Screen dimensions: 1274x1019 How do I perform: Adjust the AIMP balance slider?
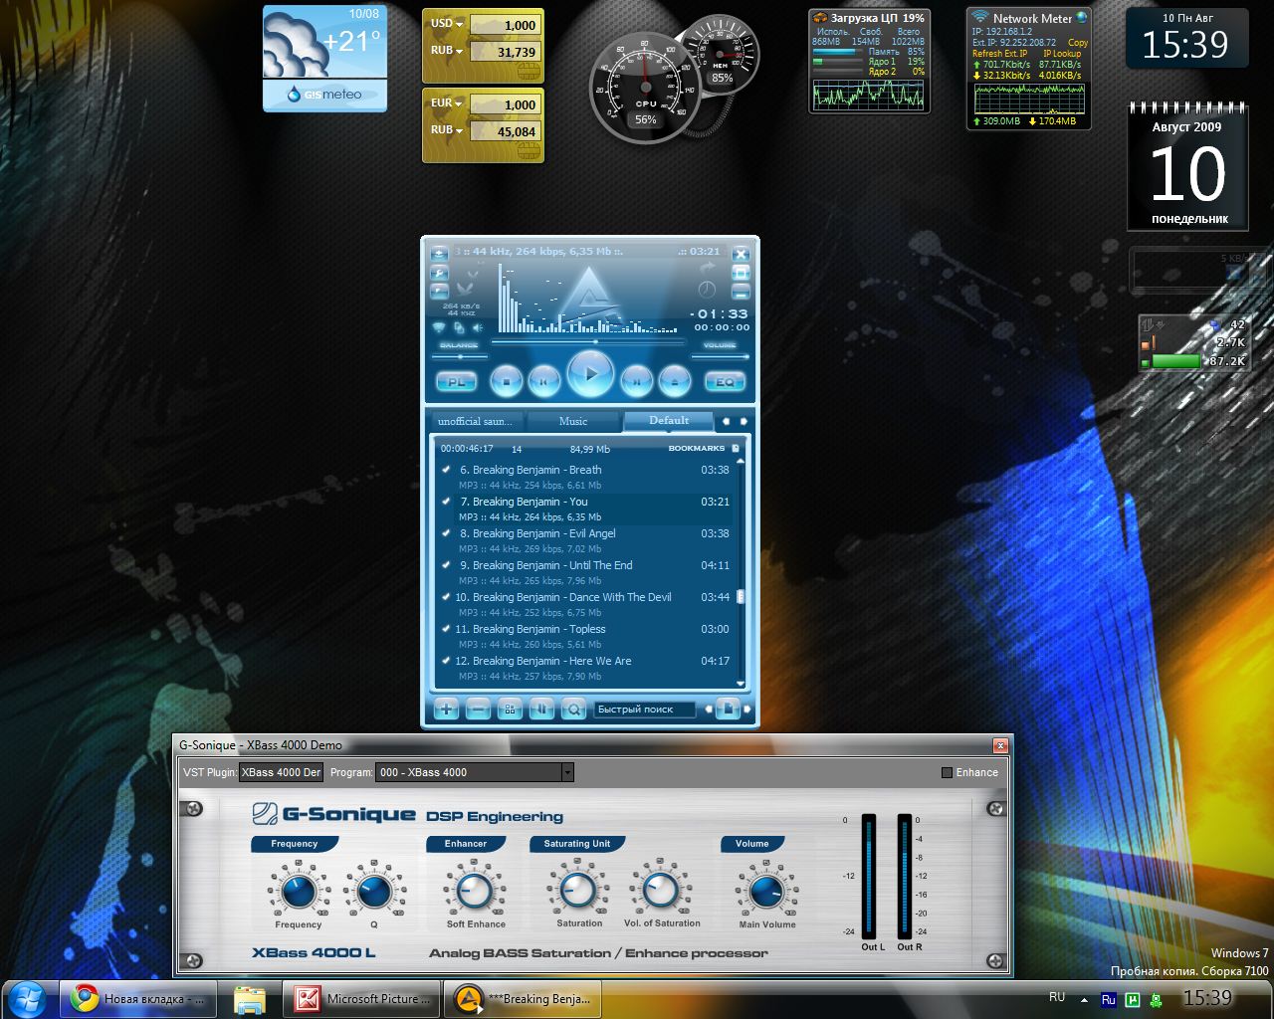pyautogui.click(x=460, y=356)
